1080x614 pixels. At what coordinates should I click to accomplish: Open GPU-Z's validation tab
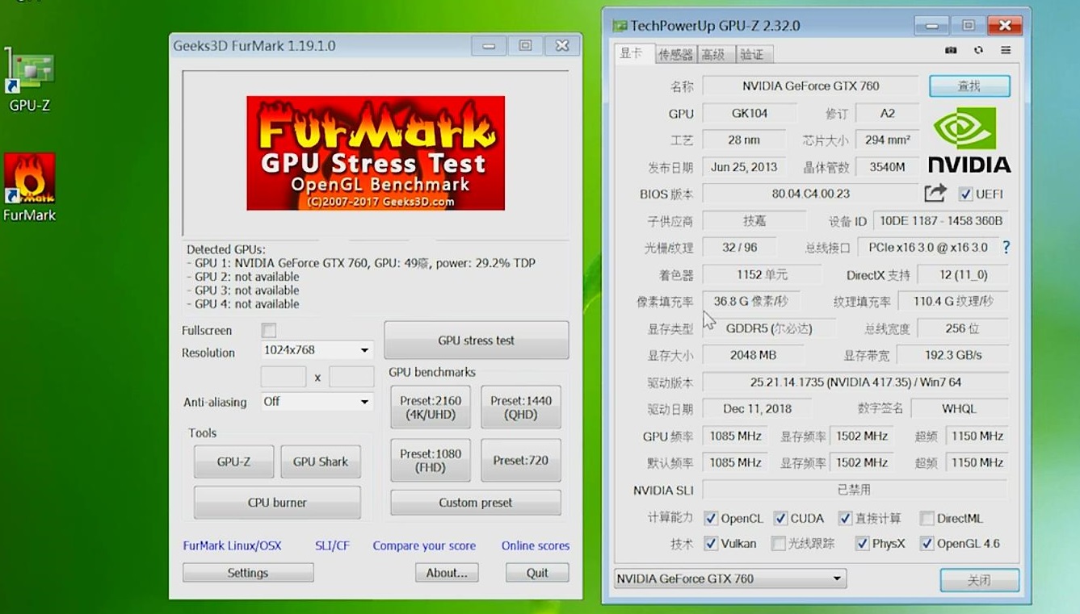click(753, 54)
